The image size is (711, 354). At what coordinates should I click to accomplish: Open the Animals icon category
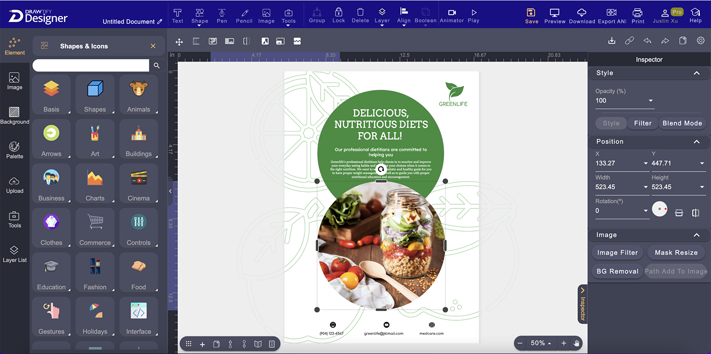coord(138,94)
